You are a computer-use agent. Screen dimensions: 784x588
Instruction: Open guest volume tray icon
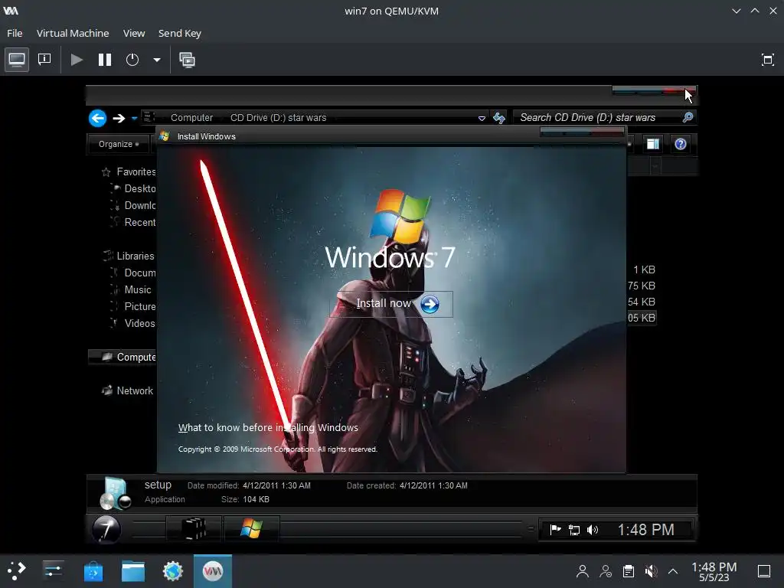coord(593,530)
